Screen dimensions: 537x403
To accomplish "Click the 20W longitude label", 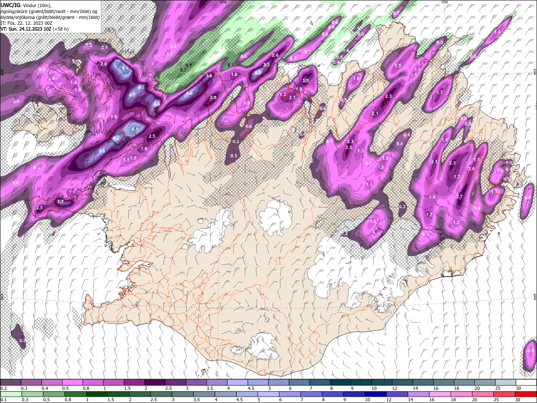I will pos(223,2).
